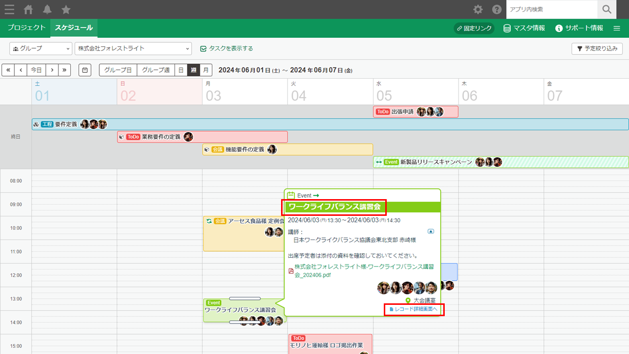Image resolution: width=629 pixels, height=354 pixels.
Task: Open the 出張申請 ToDo item
Action: click(x=416, y=112)
